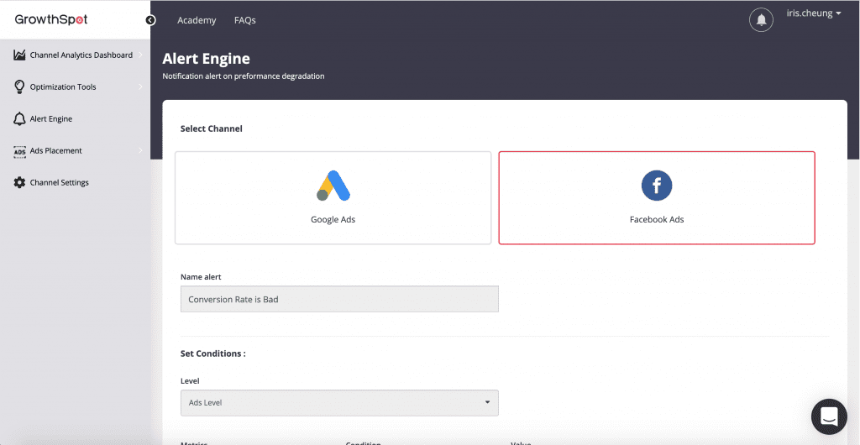
Task: Collapse the sidebar with the arrow button
Action: pos(151,20)
